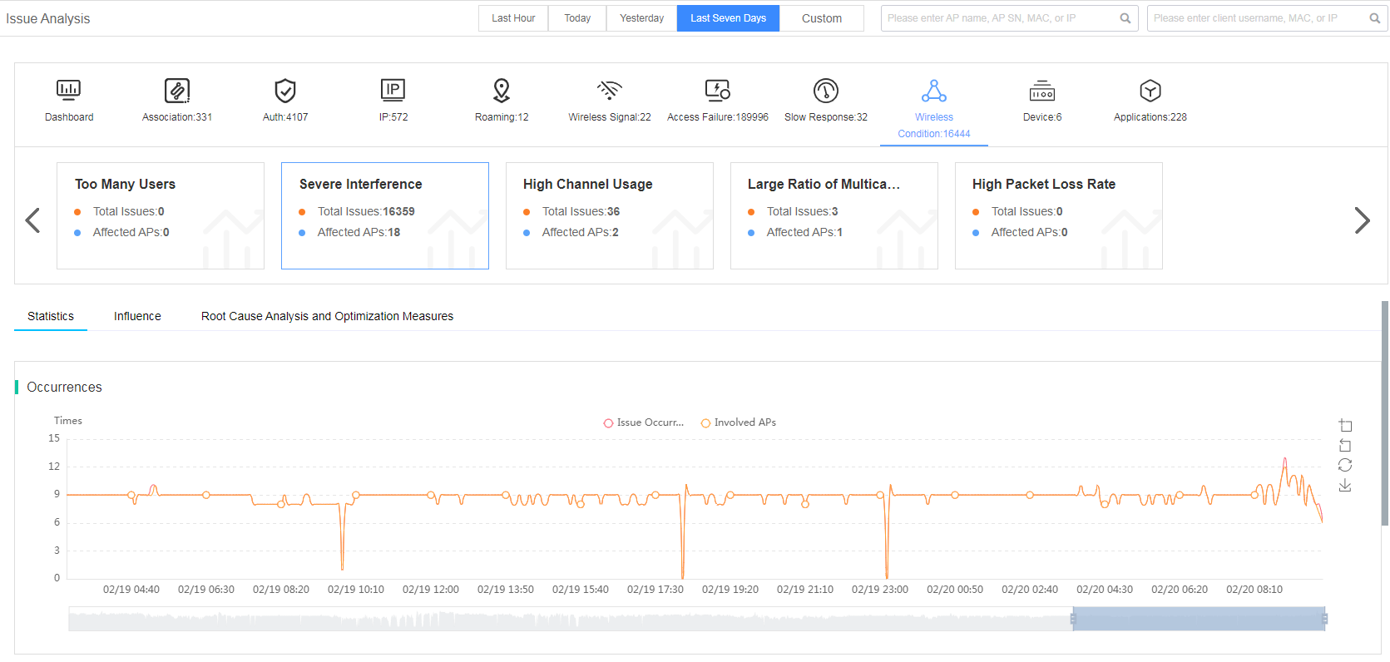Switch to the Influence tab
This screenshot has width=1390, height=662.
click(137, 316)
